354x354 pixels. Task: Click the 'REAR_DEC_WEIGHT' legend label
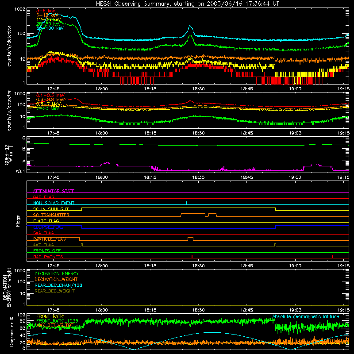tap(54, 291)
